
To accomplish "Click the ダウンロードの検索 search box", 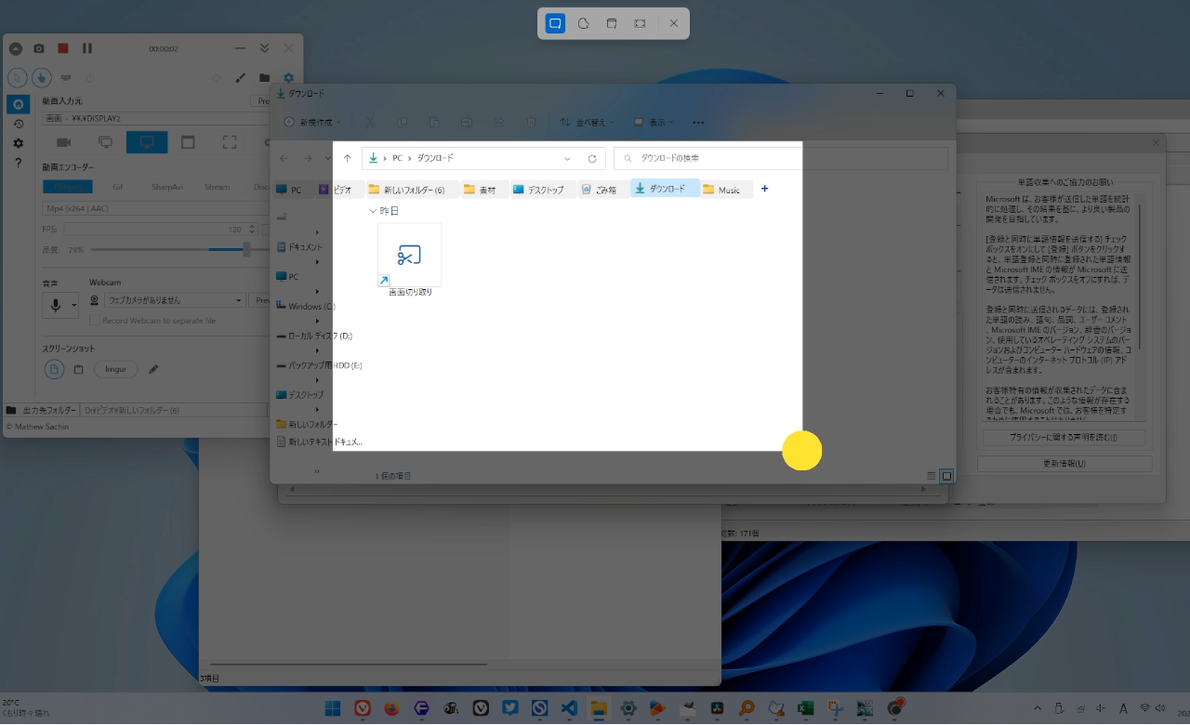I will (x=781, y=158).
